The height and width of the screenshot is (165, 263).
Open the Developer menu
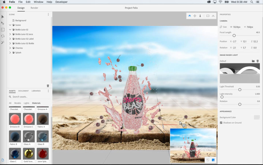(x=61, y=2)
